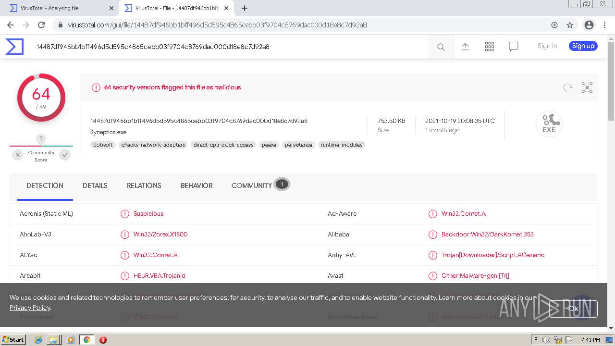Bookmark this page with star icon

(570, 25)
